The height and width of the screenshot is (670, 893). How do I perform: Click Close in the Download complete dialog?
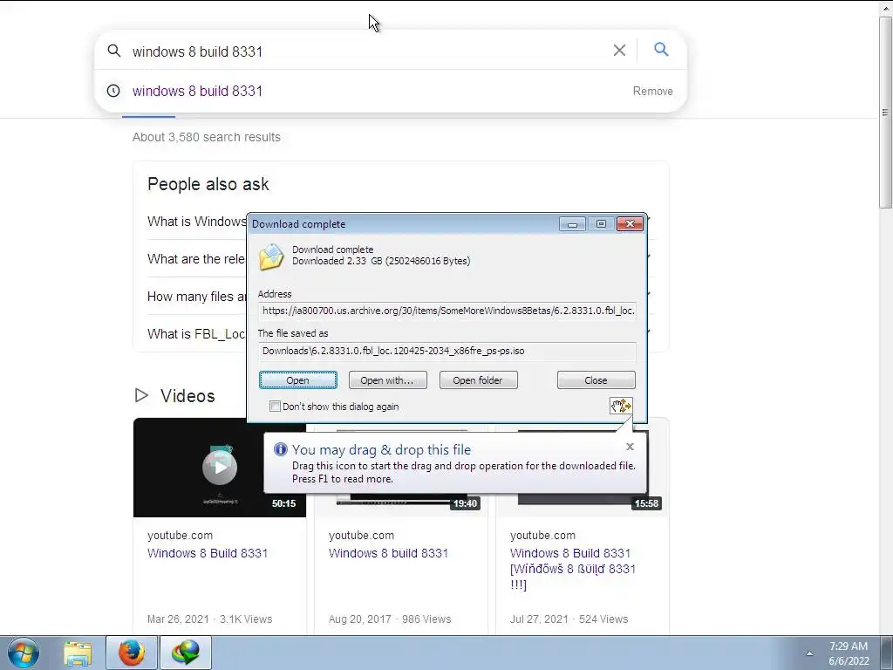596,380
